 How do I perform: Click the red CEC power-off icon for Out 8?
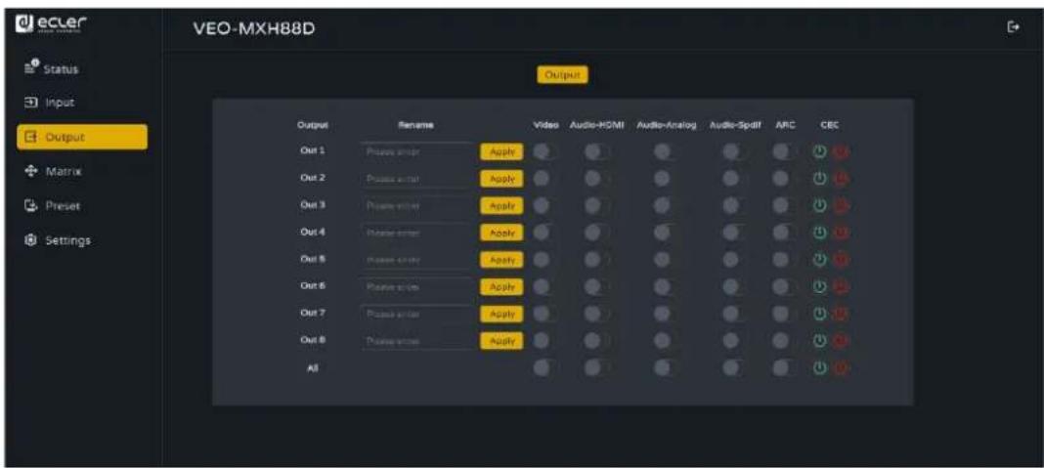pyautogui.click(x=839, y=340)
